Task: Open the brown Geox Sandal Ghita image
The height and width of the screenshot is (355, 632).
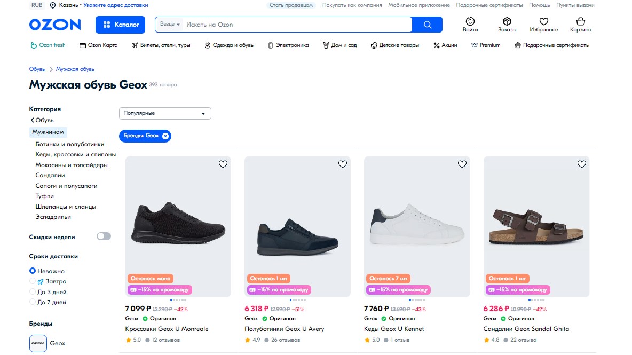Action: (x=536, y=226)
